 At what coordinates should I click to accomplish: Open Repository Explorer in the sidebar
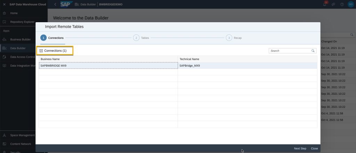[x=22, y=22]
